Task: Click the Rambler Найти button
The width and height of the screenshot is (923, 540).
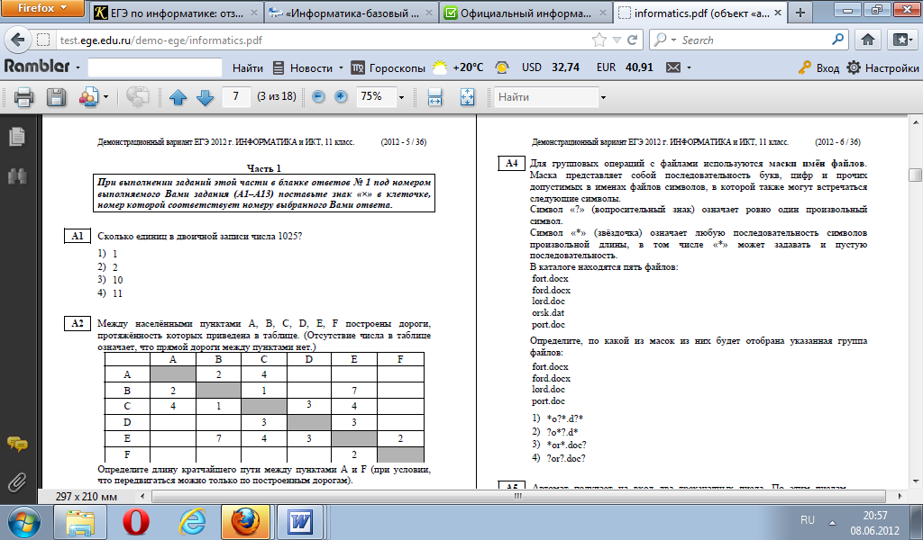Action: (x=248, y=68)
